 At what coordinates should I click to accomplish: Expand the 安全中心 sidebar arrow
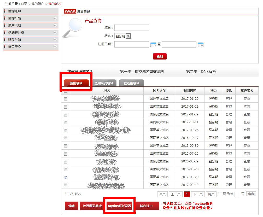coord(55,46)
